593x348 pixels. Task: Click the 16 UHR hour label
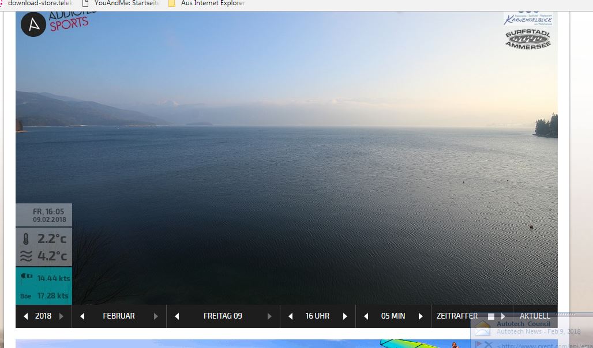coord(317,316)
